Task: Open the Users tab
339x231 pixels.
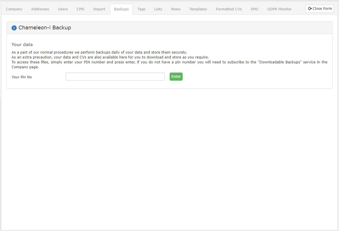Action: pos(63,9)
